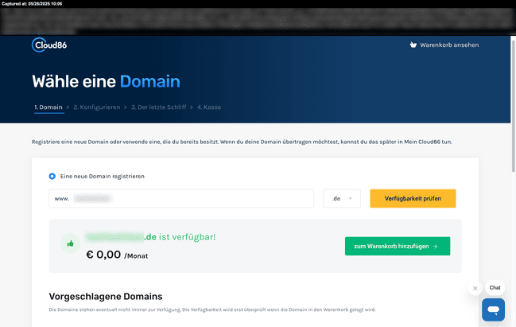Open the shopping basket icon
This screenshot has width=516, height=327.
(x=413, y=45)
